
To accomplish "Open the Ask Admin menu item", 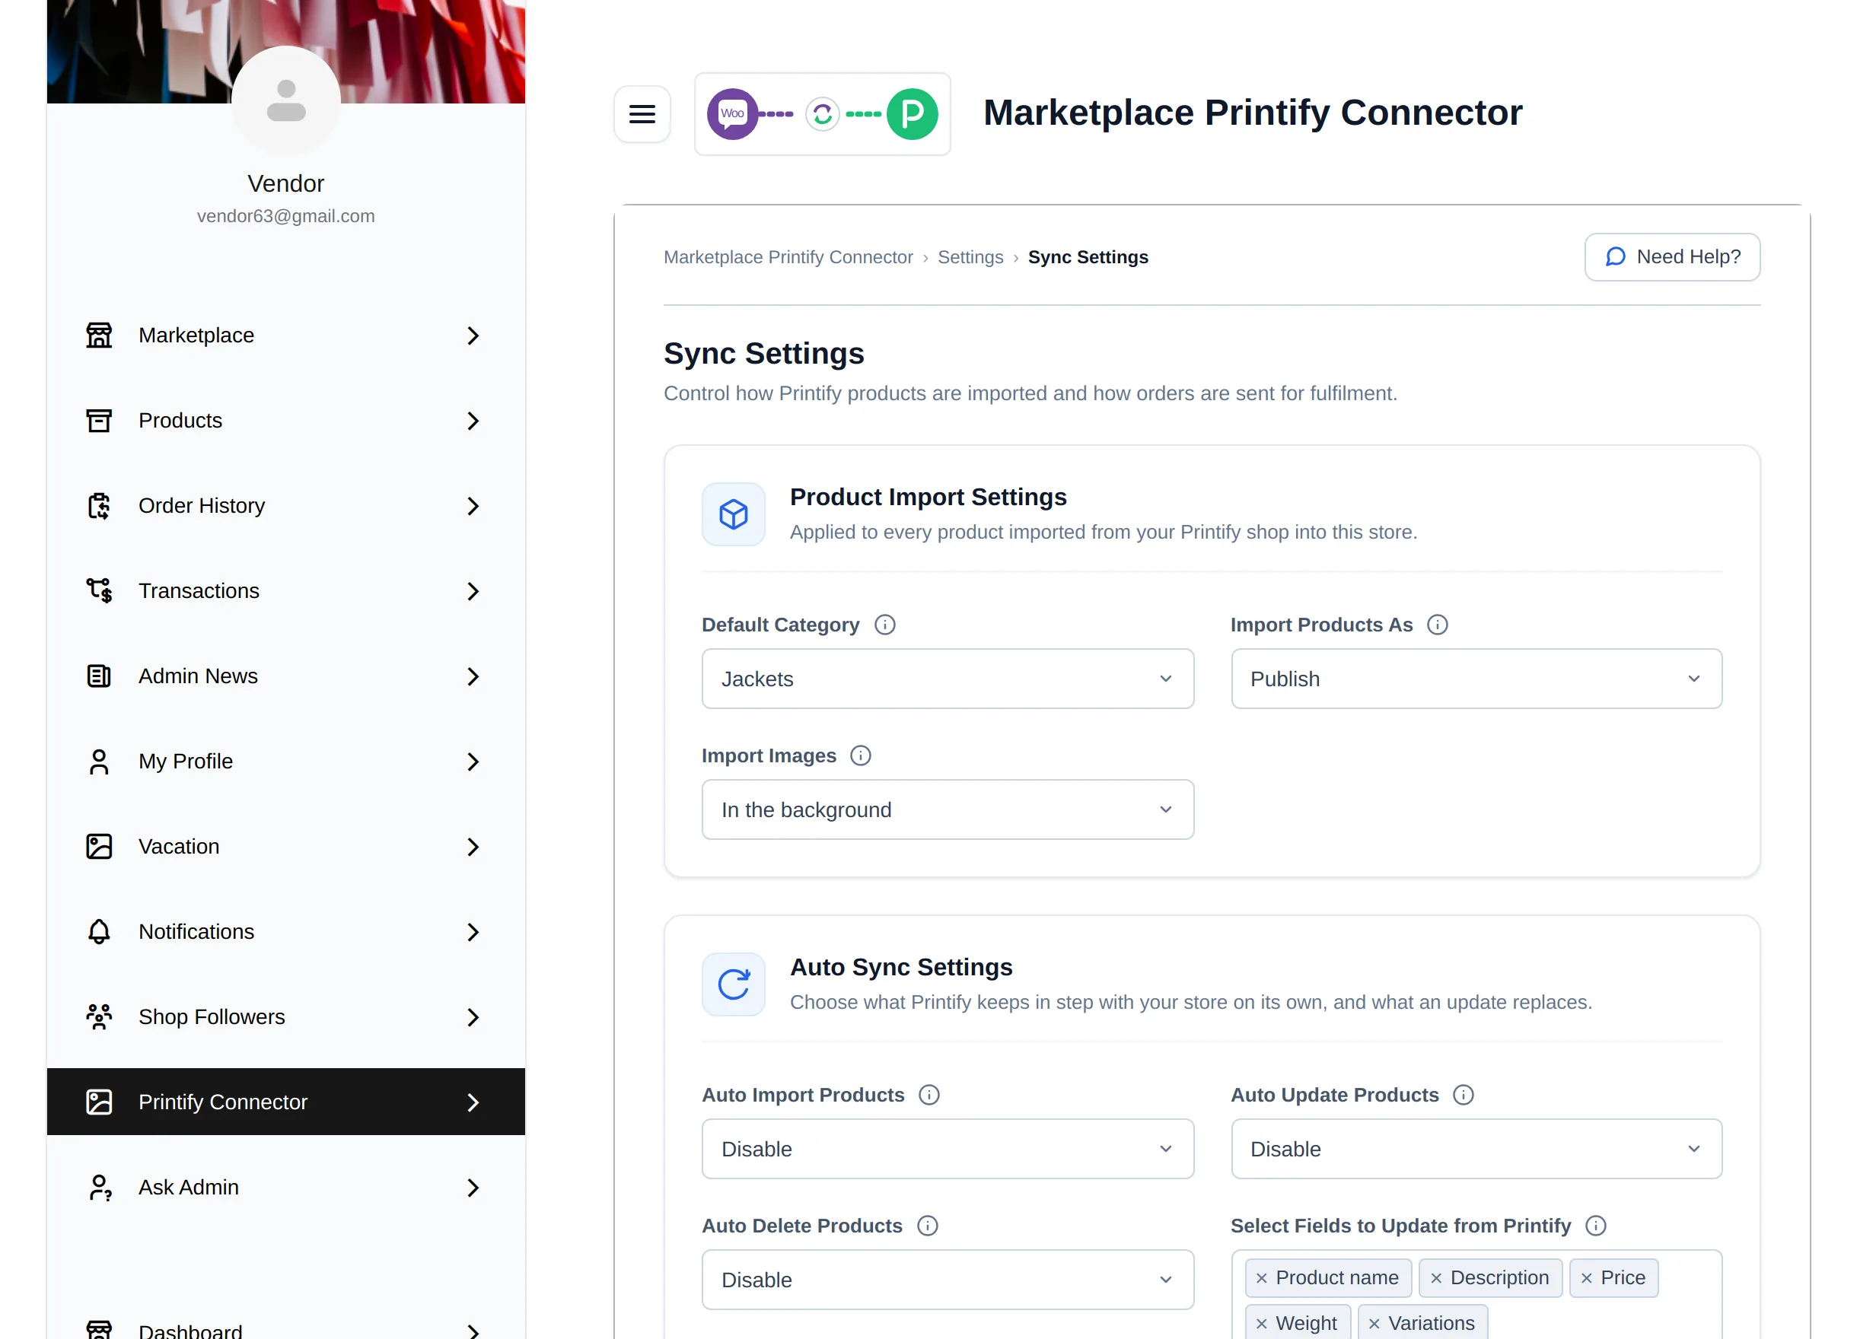I will point(285,1187).
